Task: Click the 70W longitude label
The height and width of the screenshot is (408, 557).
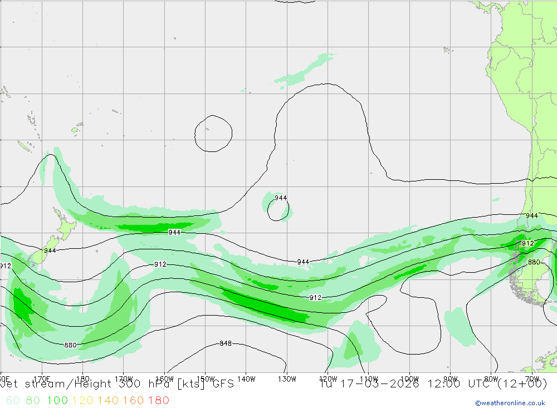Action: 532,379
